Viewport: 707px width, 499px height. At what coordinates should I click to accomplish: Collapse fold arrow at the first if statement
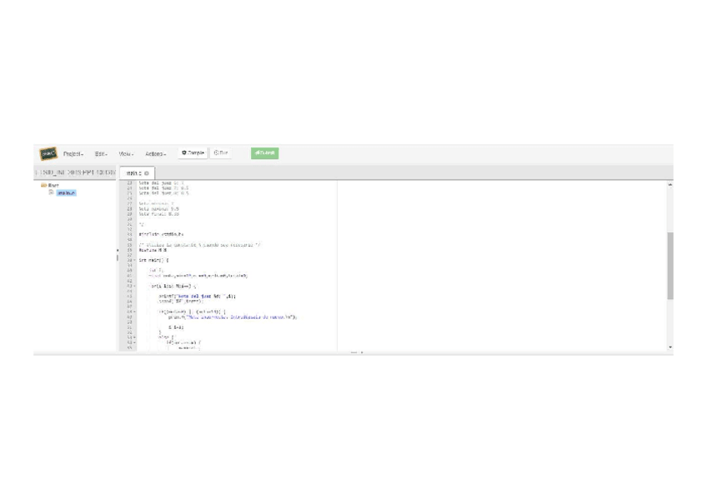coord(134,312)
